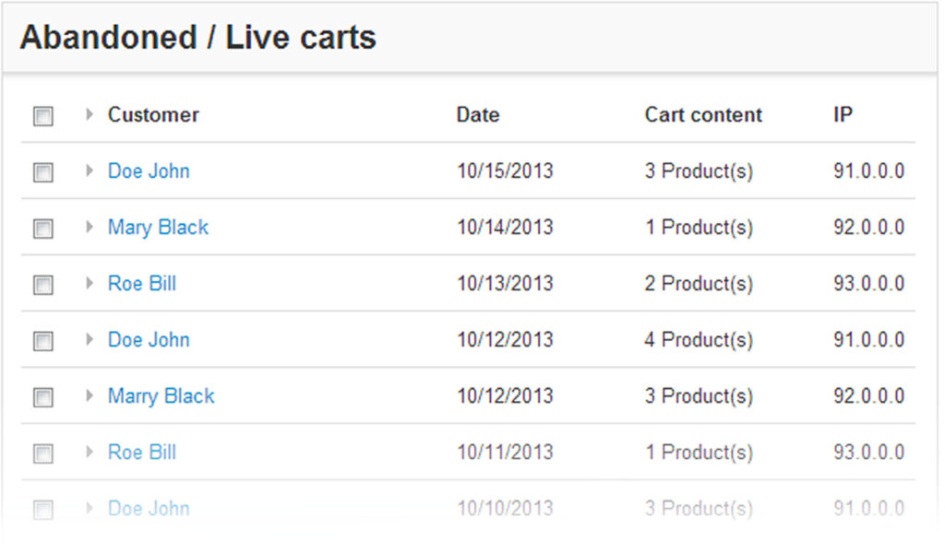Image resolution: width=945 pixels, height=553 pixels.
Task: Sort by the Customer column header
Action: click(153, 115)
